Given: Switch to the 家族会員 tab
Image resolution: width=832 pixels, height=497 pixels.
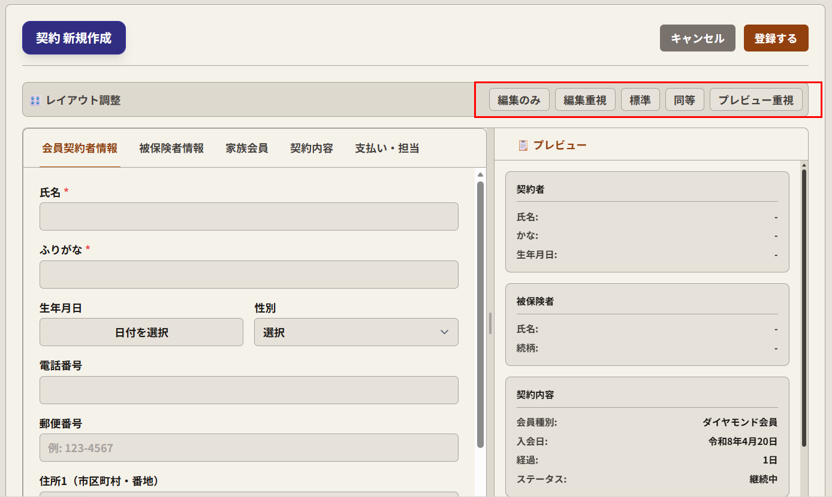Looking at the screenshot, I should (246, 149).
